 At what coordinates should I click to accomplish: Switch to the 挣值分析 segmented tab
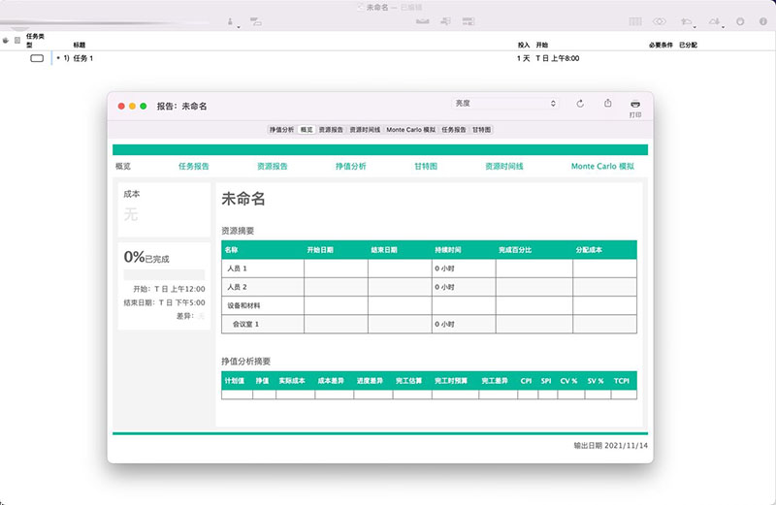pyautogui.click(x=281, y=130)
